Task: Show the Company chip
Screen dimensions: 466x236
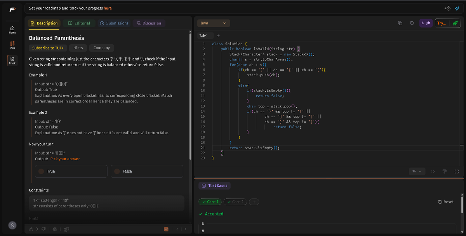Action: click(x=102, y=48)
